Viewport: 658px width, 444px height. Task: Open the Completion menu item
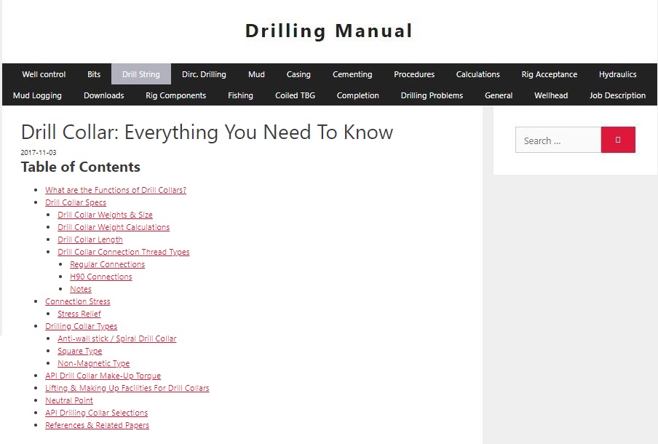(358, 95)
